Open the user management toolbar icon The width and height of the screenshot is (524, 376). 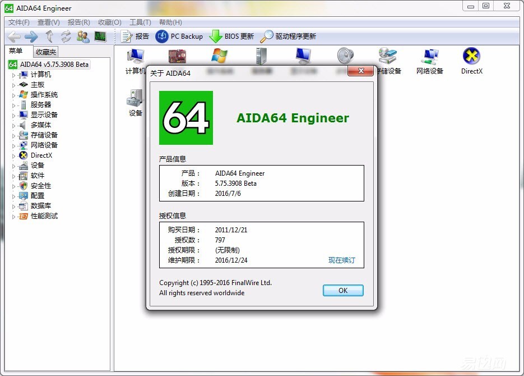coord(83,36)
